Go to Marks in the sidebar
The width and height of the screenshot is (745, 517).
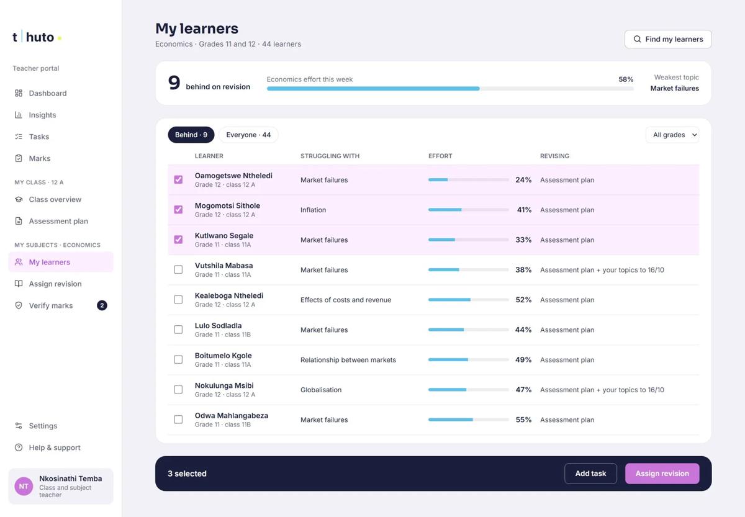pyautogui.click(x=61, y=158)
